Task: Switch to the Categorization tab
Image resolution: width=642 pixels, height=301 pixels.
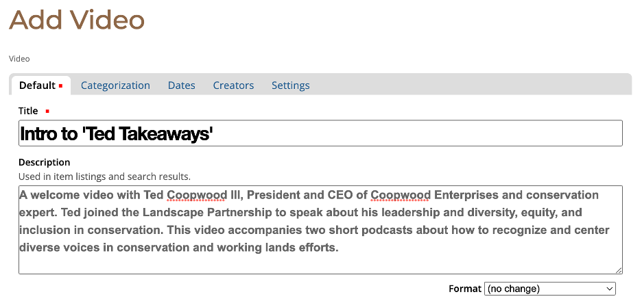Action: (115, 86)
